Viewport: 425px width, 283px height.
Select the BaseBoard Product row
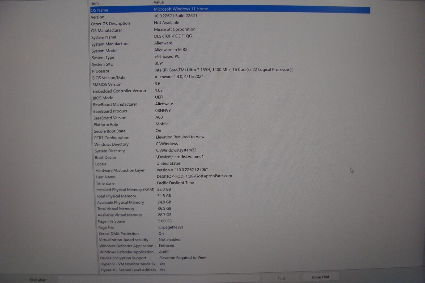[230, 111]
